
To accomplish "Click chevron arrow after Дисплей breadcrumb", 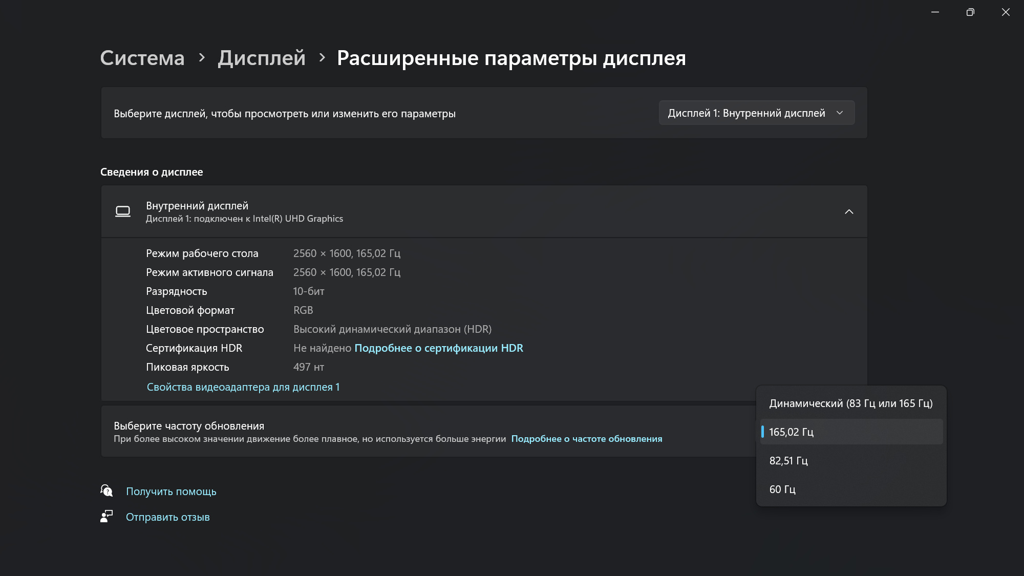I will (x=322, y=58).
